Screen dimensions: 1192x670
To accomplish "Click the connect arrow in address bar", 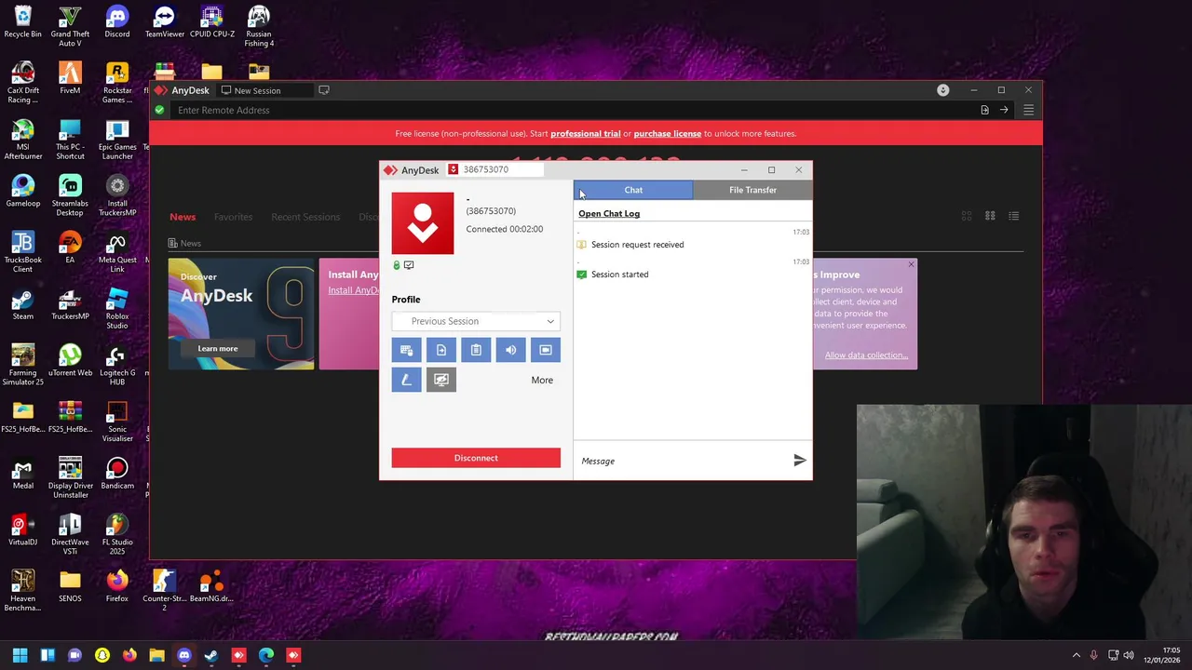I will point(1004,110).
